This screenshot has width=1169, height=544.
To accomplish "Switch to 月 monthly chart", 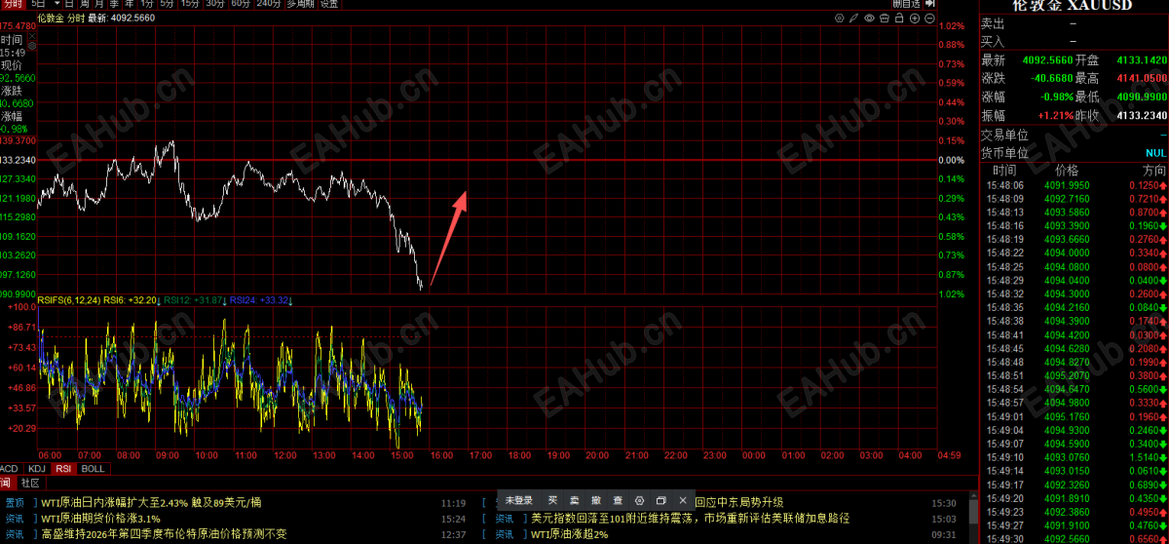I will pyautogui.click(x=99, y=4).
